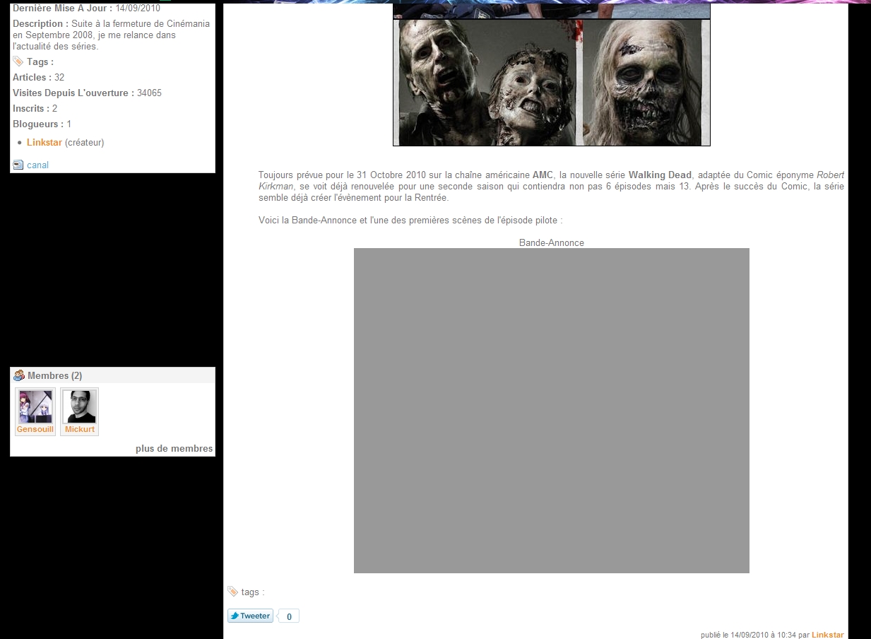Click Visites Depuis L'ouverture count
The image size is (871, 639).
(x=149, y=93)
